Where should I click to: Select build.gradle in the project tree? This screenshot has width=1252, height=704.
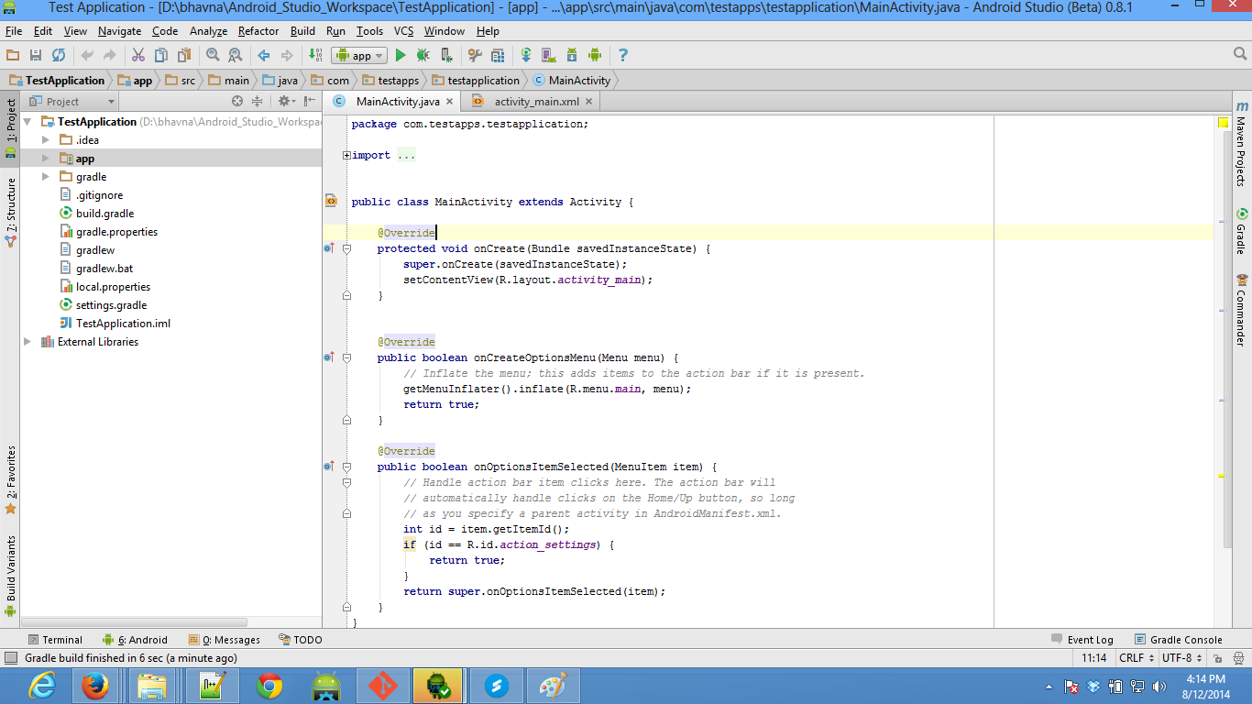click(x=104, y=214)
